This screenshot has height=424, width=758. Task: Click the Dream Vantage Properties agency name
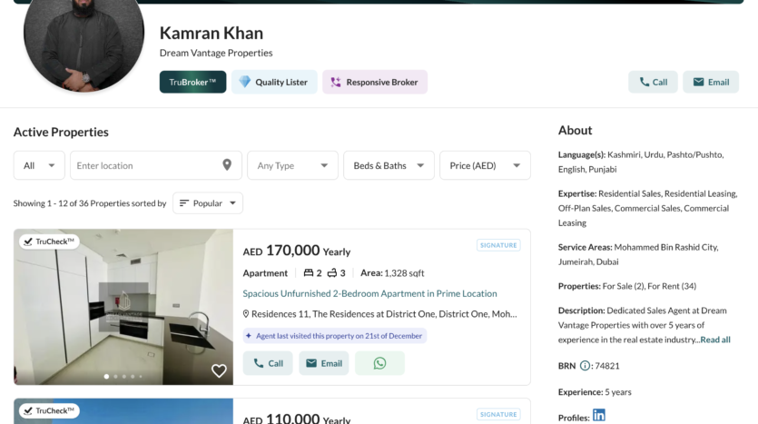click(216, 53)
